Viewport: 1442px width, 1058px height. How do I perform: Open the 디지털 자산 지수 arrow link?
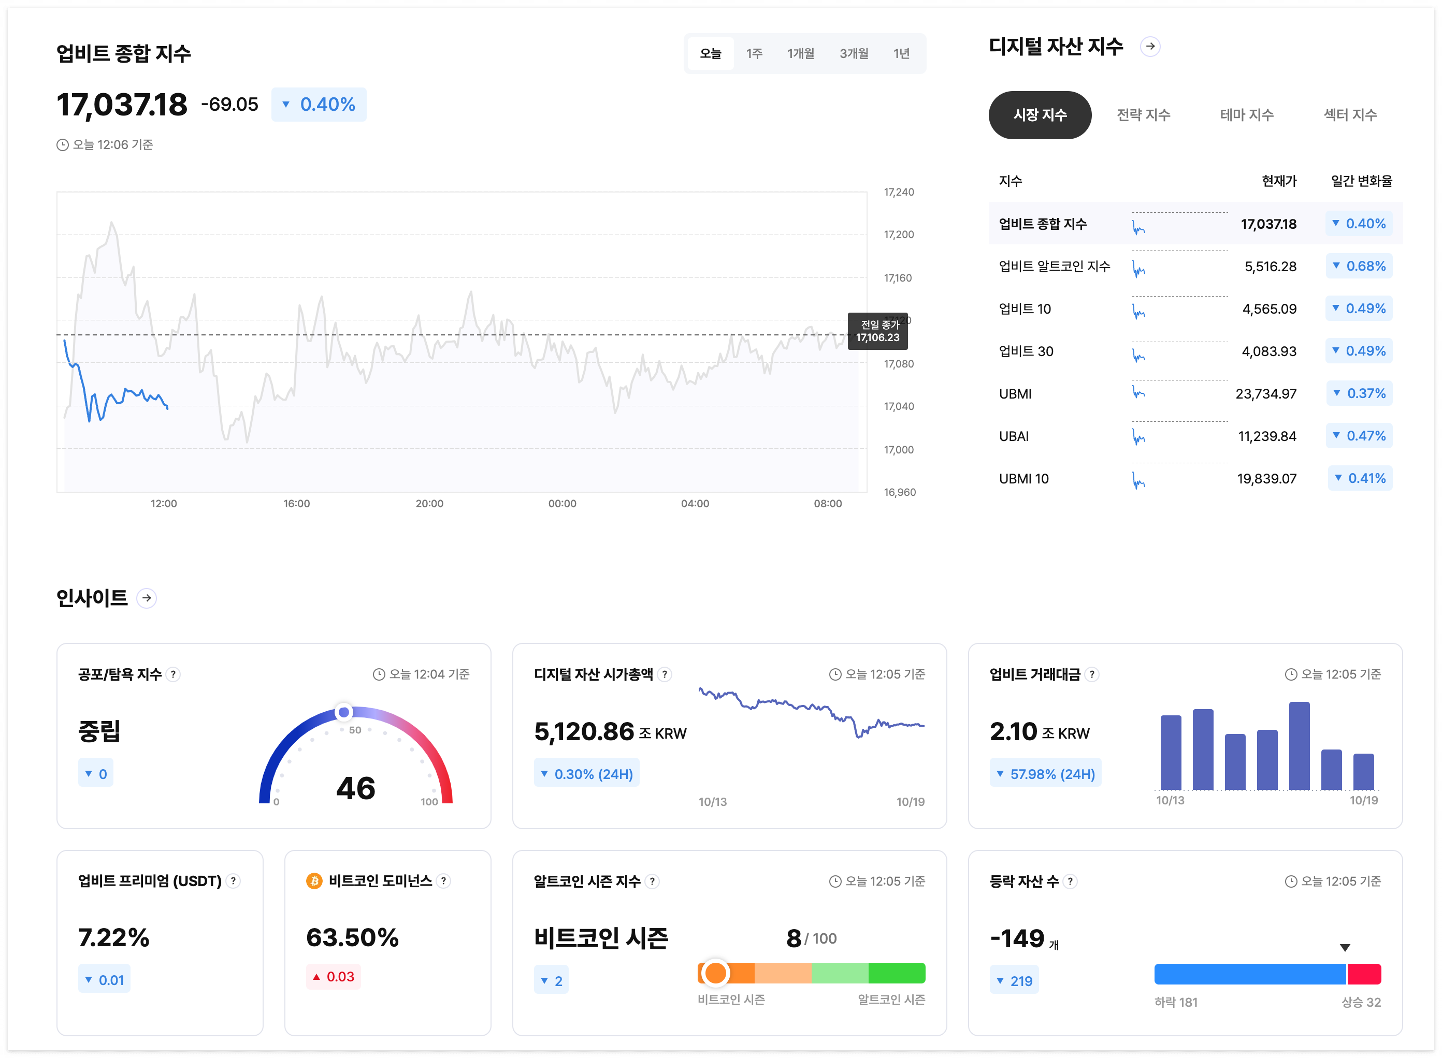point(1150,46)
